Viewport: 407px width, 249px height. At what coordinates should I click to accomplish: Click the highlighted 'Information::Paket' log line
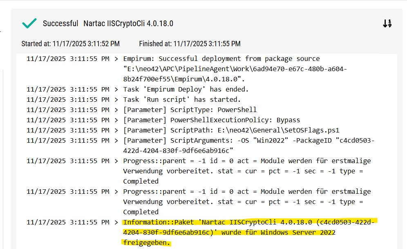(x=250, y=222)
